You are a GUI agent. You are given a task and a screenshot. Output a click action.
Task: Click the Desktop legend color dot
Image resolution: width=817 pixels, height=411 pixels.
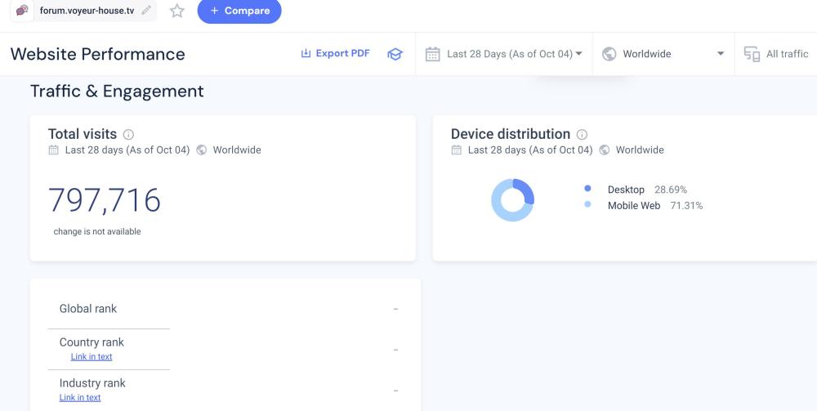(587, 190)
